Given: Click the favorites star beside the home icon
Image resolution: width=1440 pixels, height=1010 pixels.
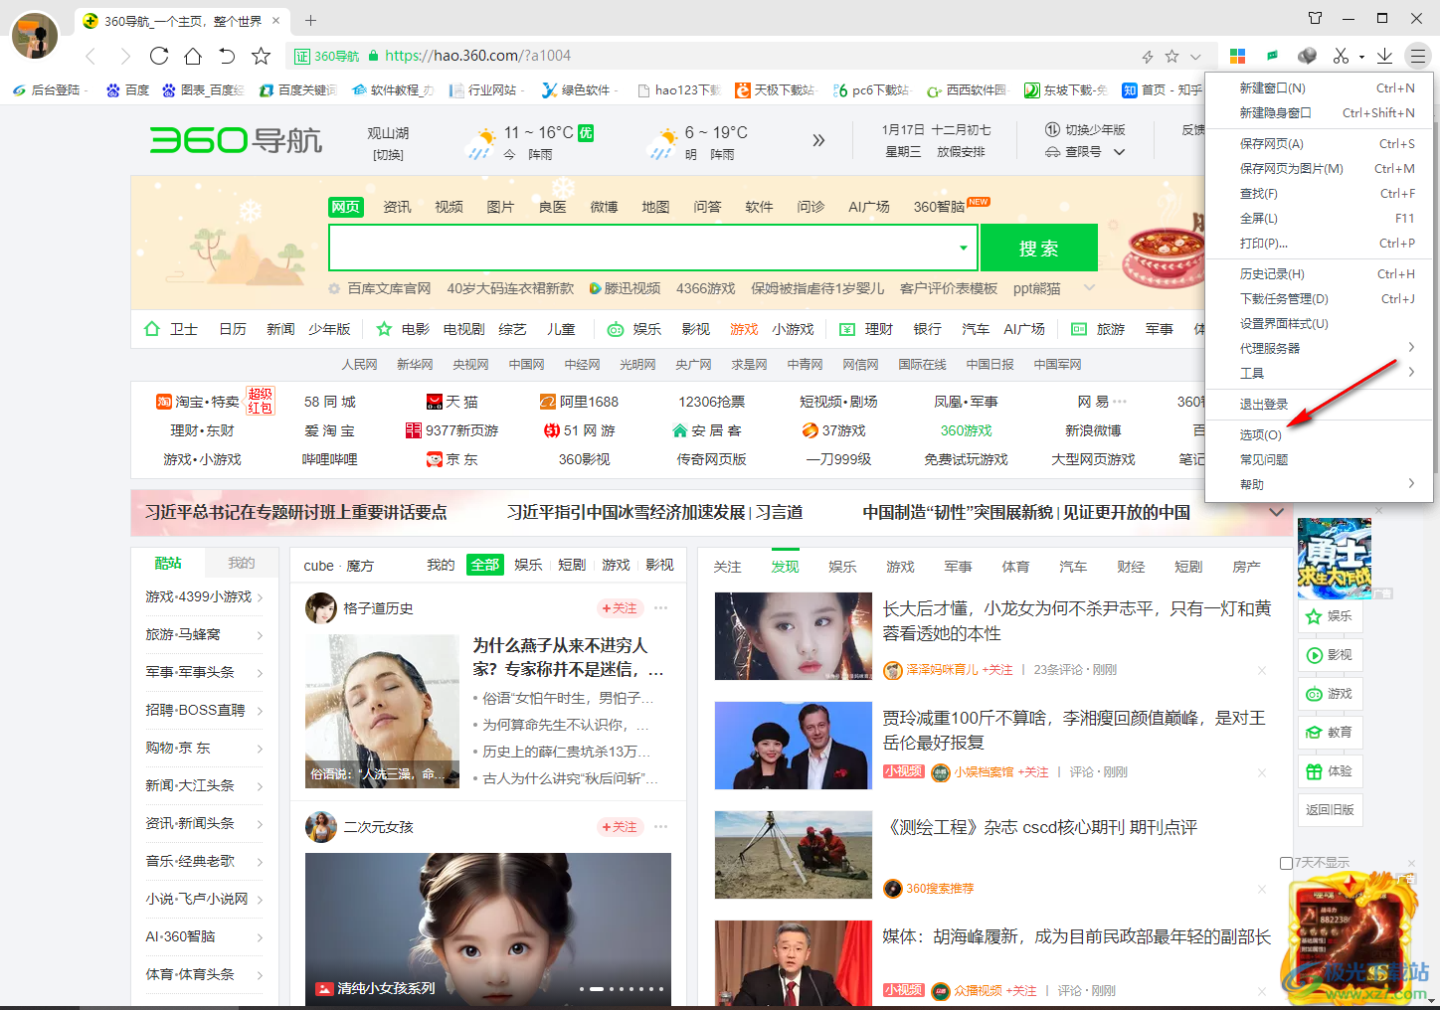Looking at the screenshot, I should point(261,56).
